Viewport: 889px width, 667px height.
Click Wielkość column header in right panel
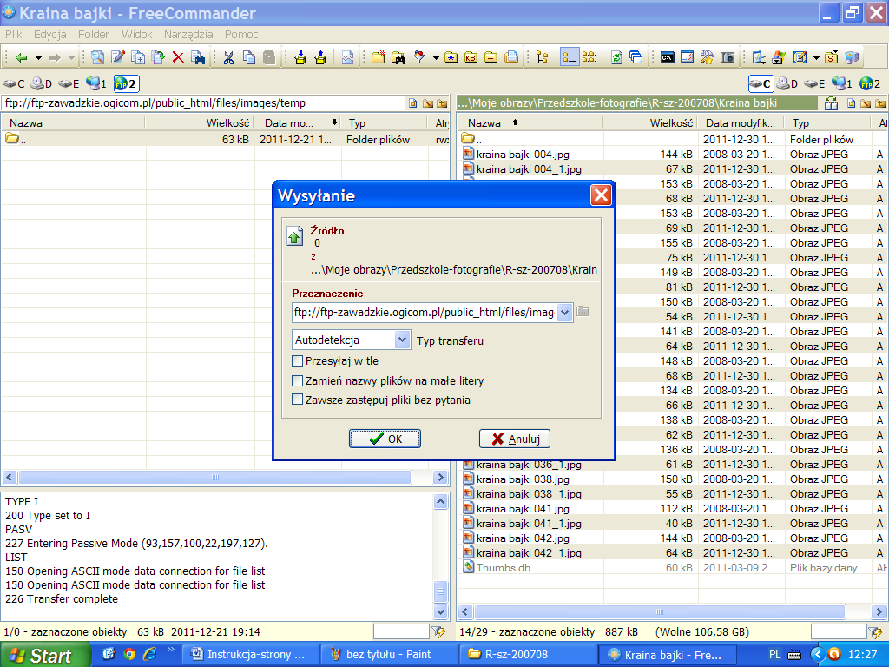[651, 123]
